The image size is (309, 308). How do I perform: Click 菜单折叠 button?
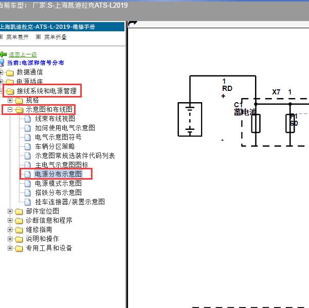click(x=56, y=37)
